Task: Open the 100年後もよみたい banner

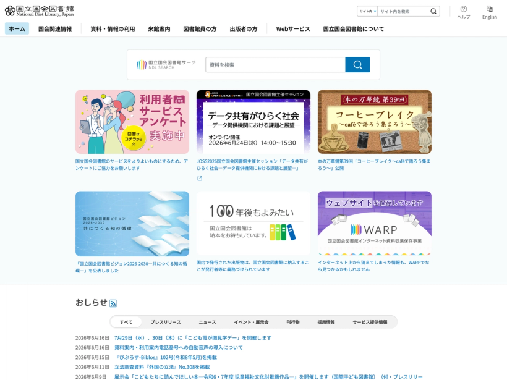Action: (x=253, y=224)
